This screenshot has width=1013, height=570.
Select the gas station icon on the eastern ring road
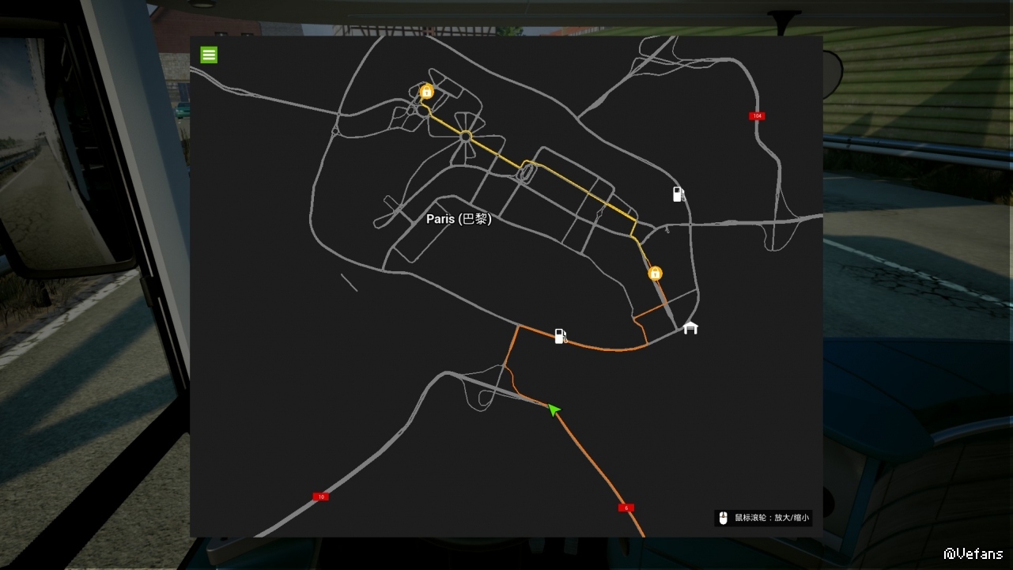pos(678,194)
